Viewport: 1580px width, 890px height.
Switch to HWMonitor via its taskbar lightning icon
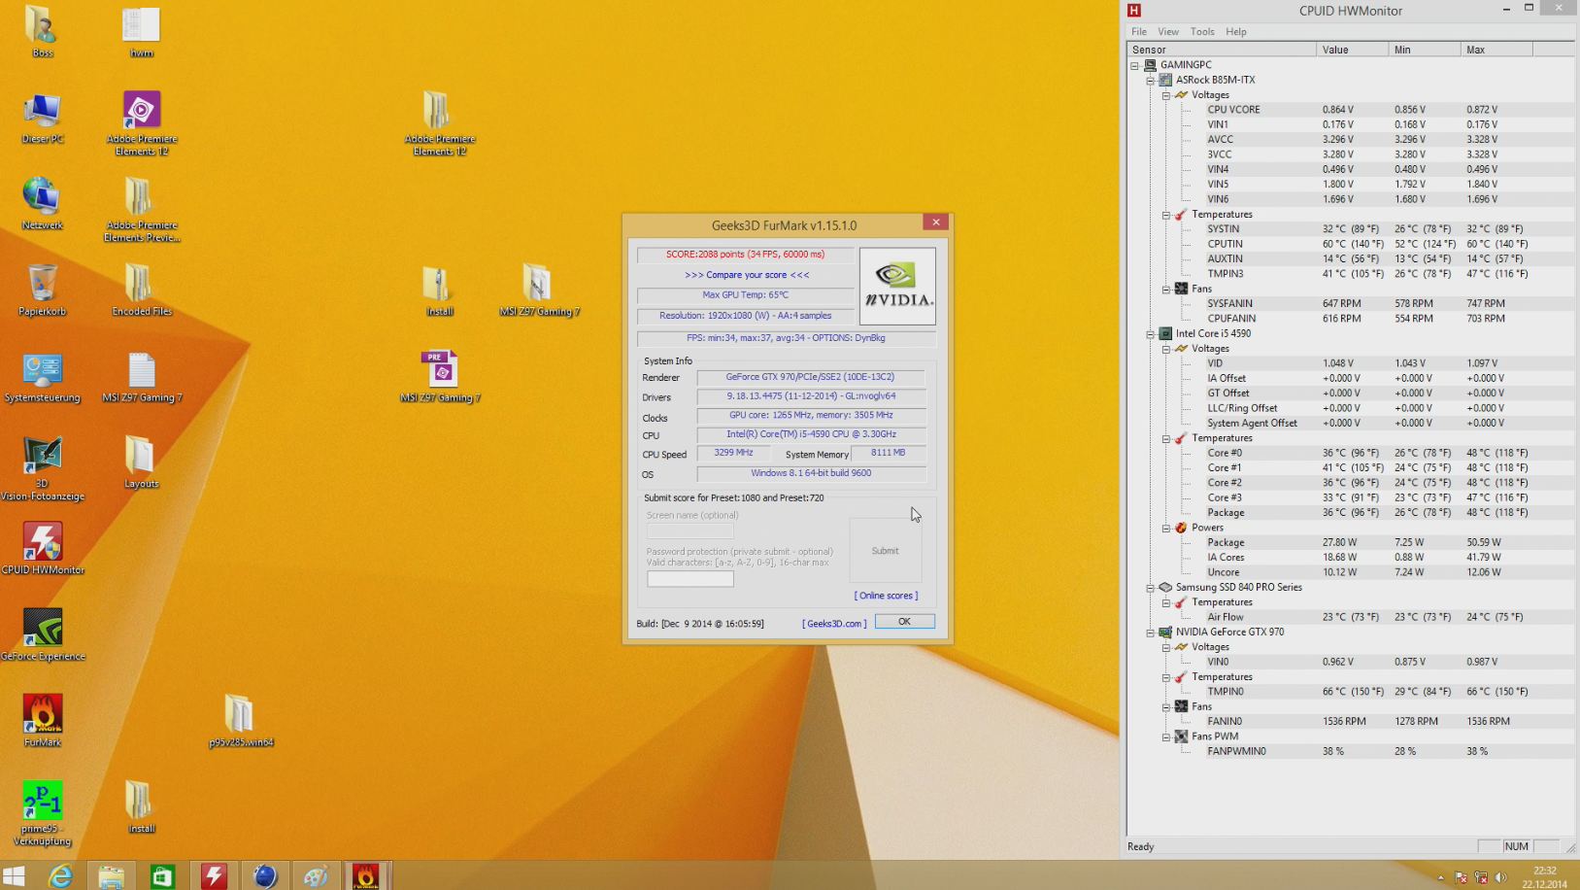(x=214, y=875)
